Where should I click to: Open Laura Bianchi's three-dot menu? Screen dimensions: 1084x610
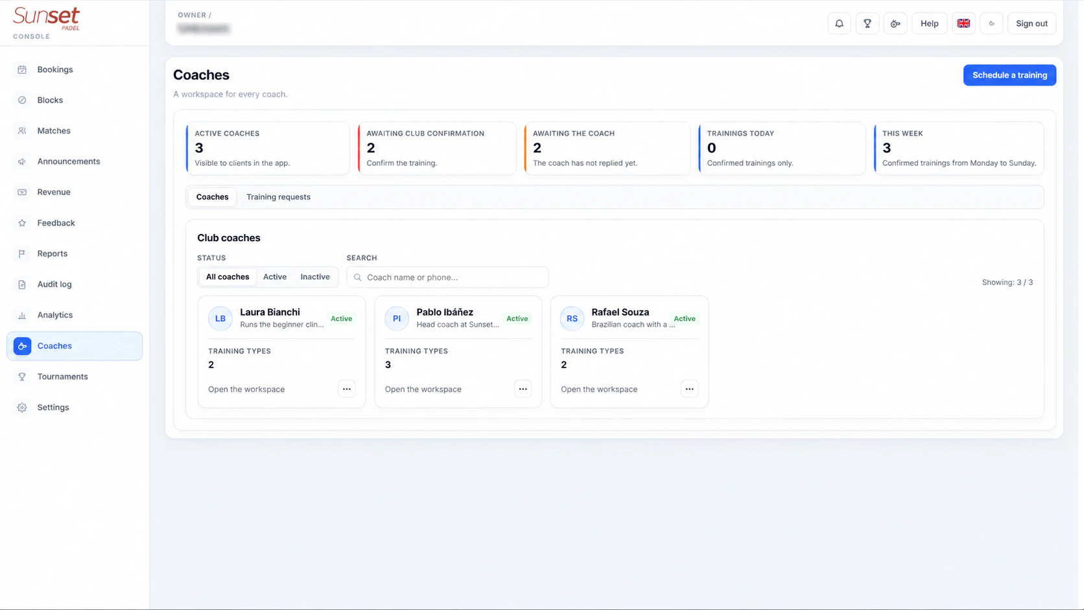pos(347,389)
